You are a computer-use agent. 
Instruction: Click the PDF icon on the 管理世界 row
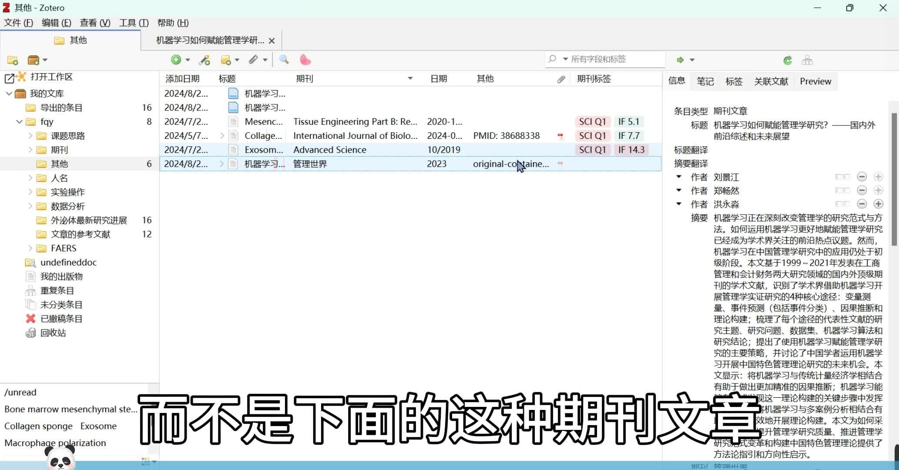click(561, 164)
